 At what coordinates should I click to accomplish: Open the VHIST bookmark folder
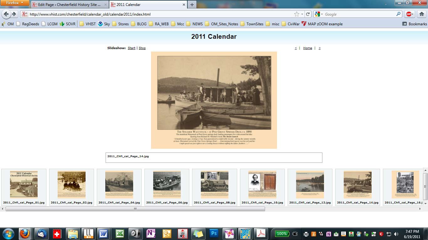(87, 24)
